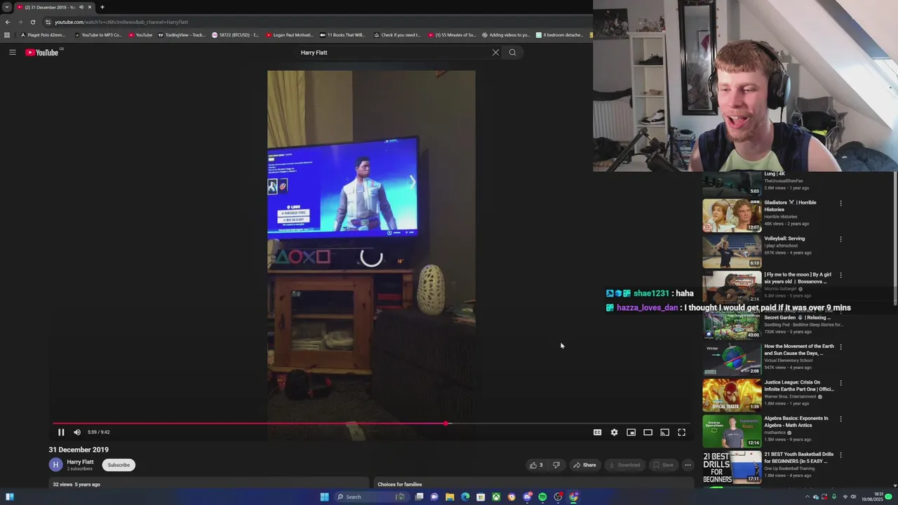This screenshot has height=505, width=898.
Task: Expand the tab search dropdown
Action: (x=6, y=7)
